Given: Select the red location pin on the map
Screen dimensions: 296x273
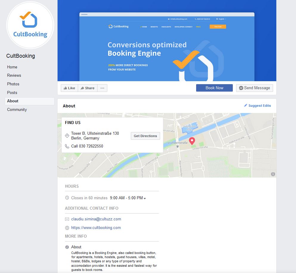Looking at the screenshot, I should pos(192,141).
